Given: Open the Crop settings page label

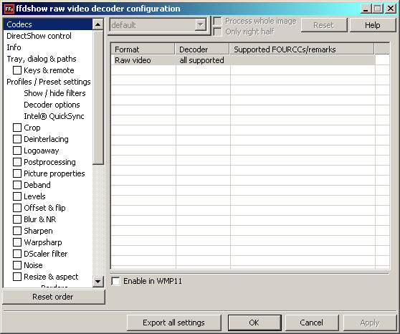Looking at the screenshot, I should click(x=32, y=128).
